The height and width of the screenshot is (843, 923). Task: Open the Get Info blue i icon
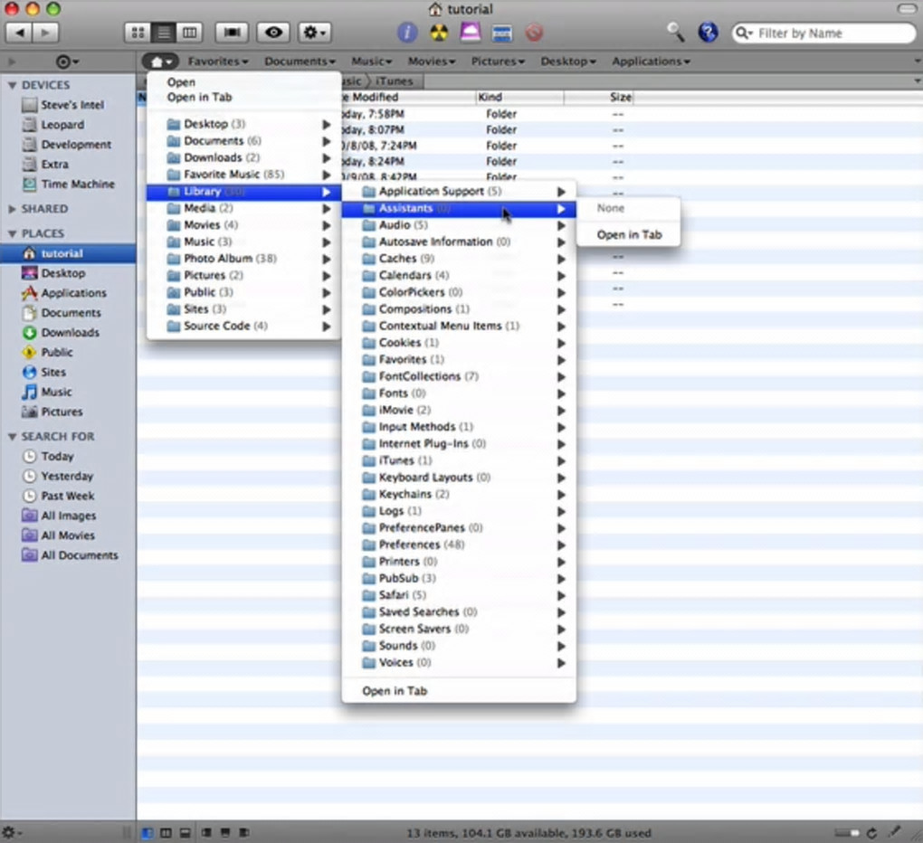click(x=407, y=33)
